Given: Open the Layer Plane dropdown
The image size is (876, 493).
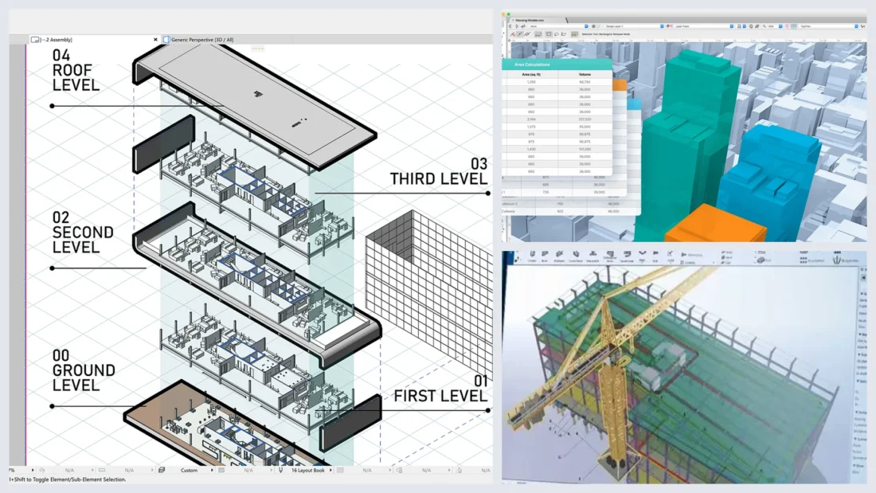Looking at the screenshot, I should (x=704, y=26).
